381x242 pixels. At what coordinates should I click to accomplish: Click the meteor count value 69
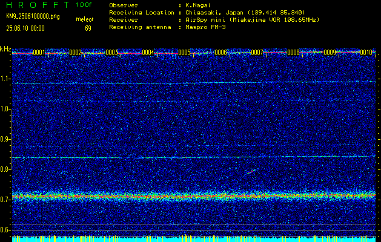point(88,28)
